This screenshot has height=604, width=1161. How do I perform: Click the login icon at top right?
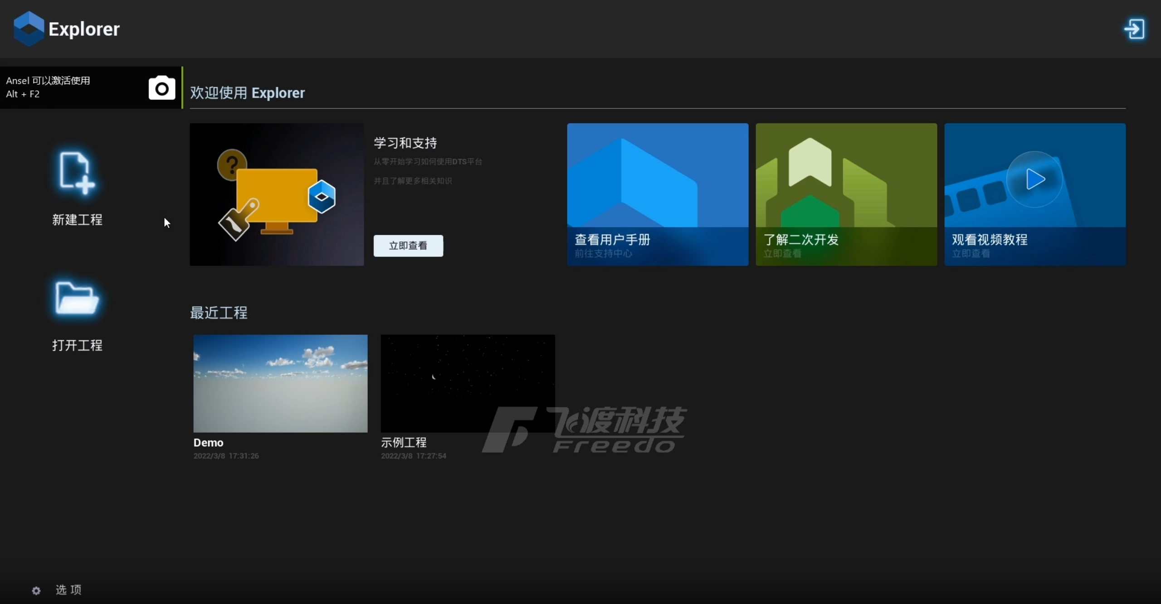coord(1134,29)
